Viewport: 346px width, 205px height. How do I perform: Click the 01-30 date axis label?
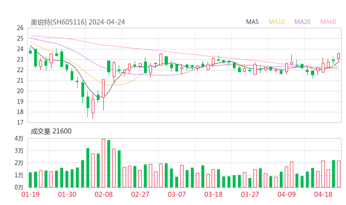pos(67,194)
